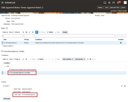This screenshot has height=102, width=128.
Task: Open the Conditions Format menu
Action: 17,59
